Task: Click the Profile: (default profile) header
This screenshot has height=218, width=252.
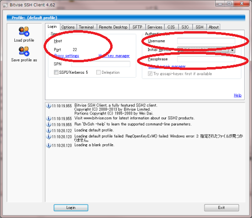Action: click(x=126, y=18)
